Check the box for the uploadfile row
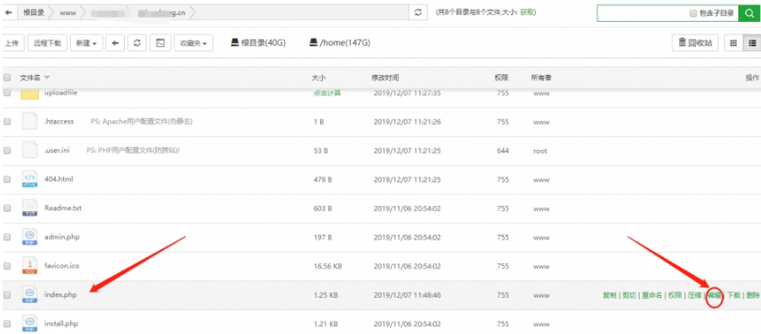This screenshot has width=761, height=334. (8, 93)
